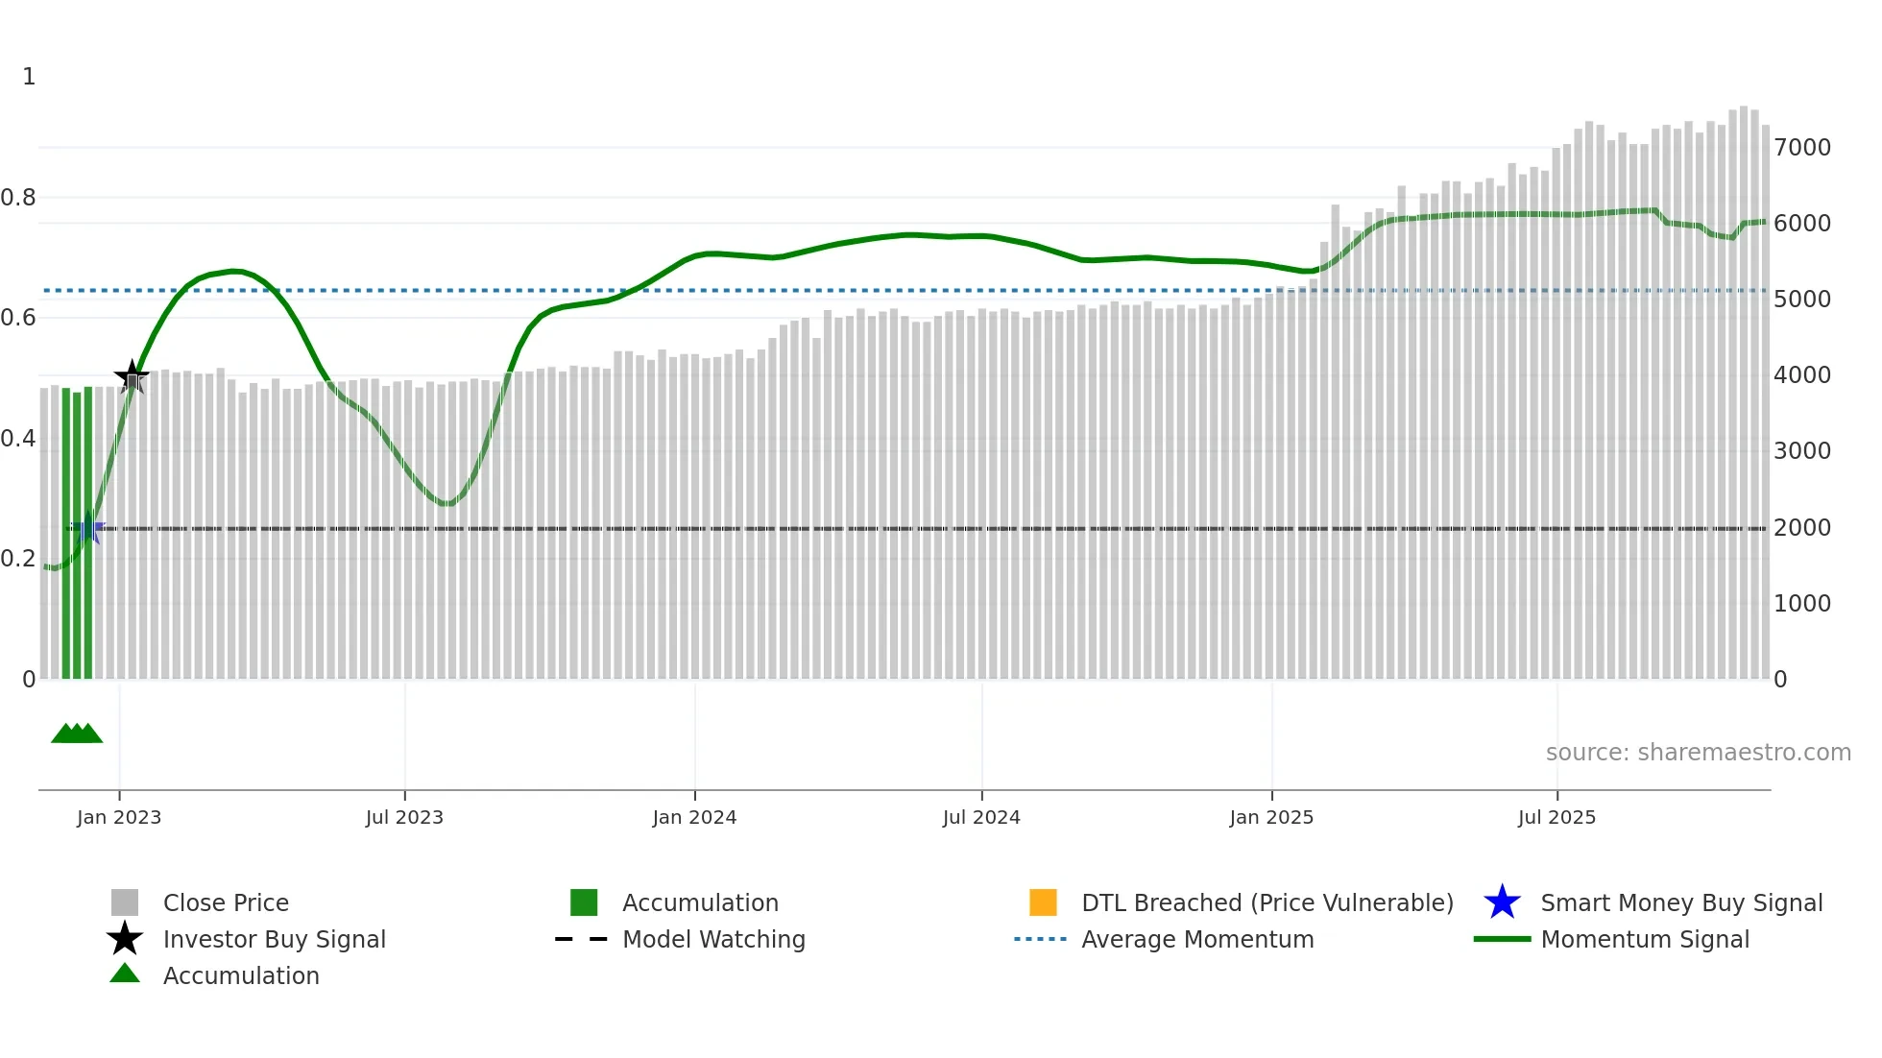Click the green triangle Accumulation legend icon
The width and height of the screenshot is (1882, 1058).
tap(125, 974)
